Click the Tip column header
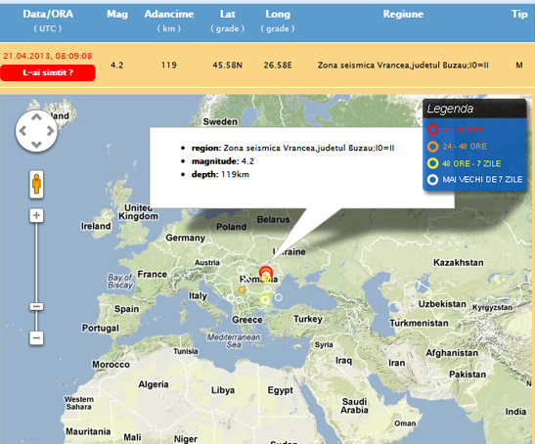Image resolution: width=535 pixels, height=444 pixels. click(x=519, y=14)
